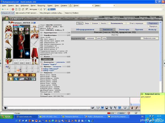
Task: Click the bracers equipment slot
Action: pyautogui.click(x=9, y=36)
